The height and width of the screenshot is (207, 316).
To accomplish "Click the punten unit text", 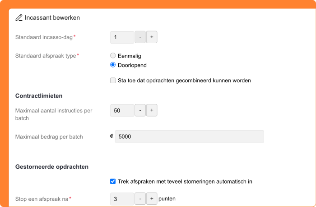I will click(167, 199).
